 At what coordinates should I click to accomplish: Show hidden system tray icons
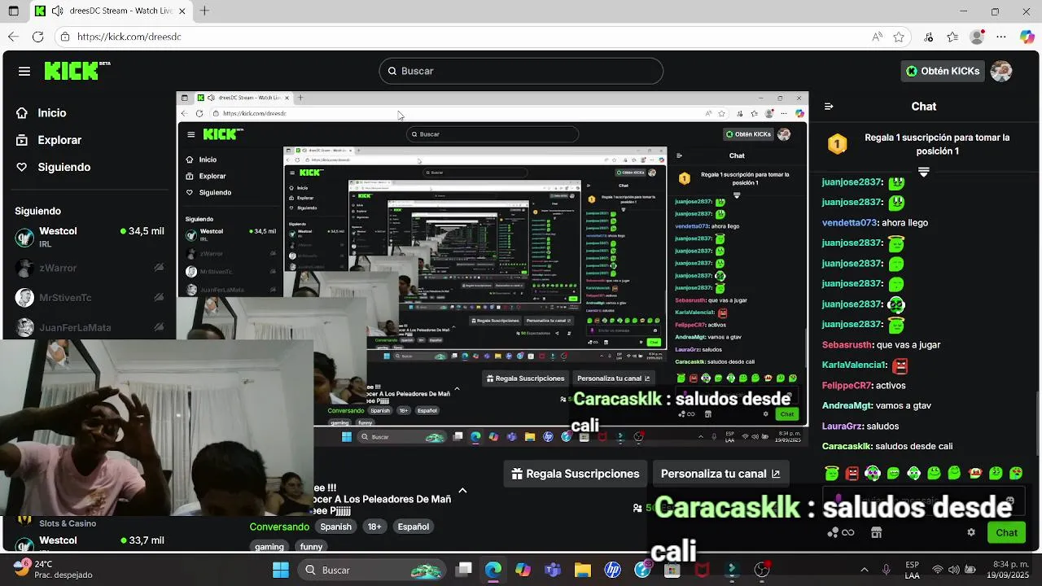pyautogui.click(x=865, y=570)
